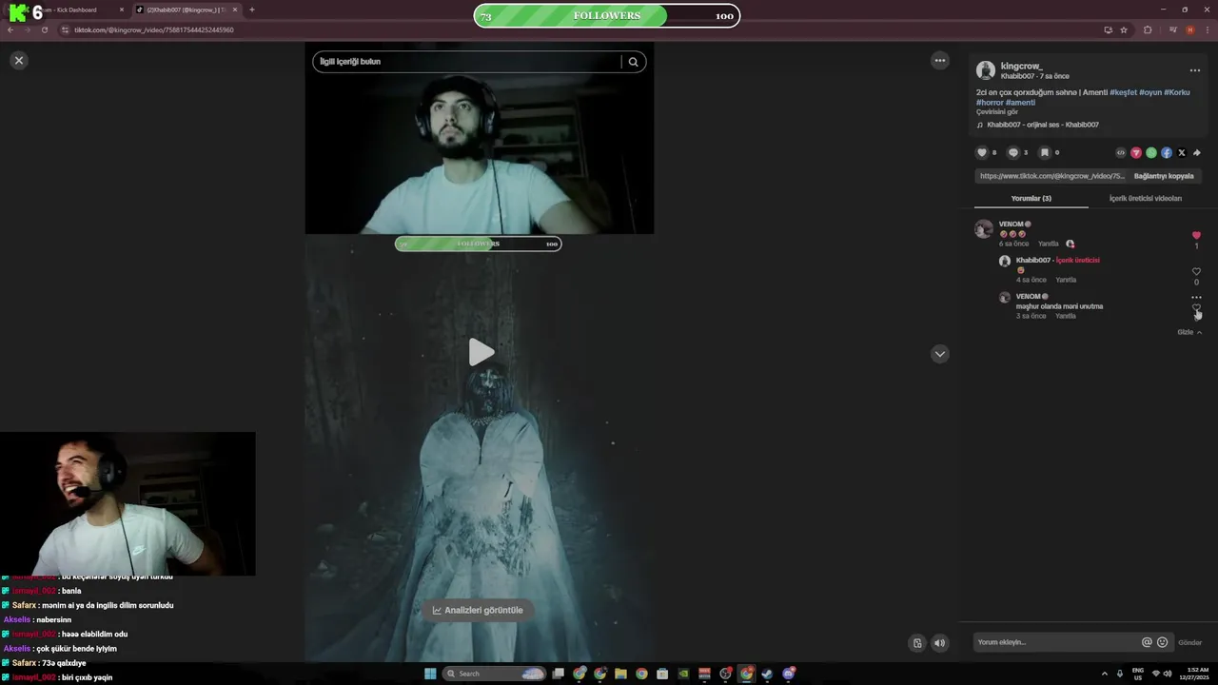Open File Explorer from the taskbar
1218x685 pixels.
(620, 674)
